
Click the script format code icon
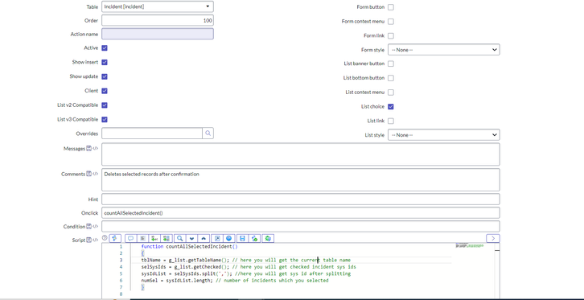142,238
